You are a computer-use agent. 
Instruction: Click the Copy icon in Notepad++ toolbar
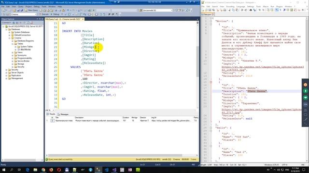(233, 10)
